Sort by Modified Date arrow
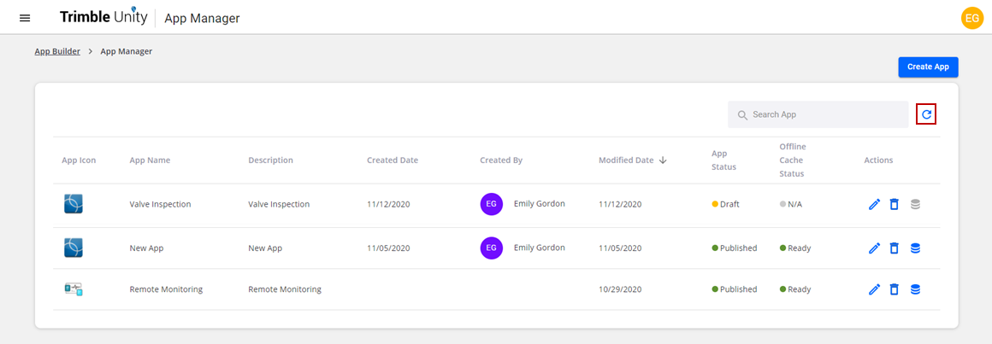992x344 pixels. 663,160
